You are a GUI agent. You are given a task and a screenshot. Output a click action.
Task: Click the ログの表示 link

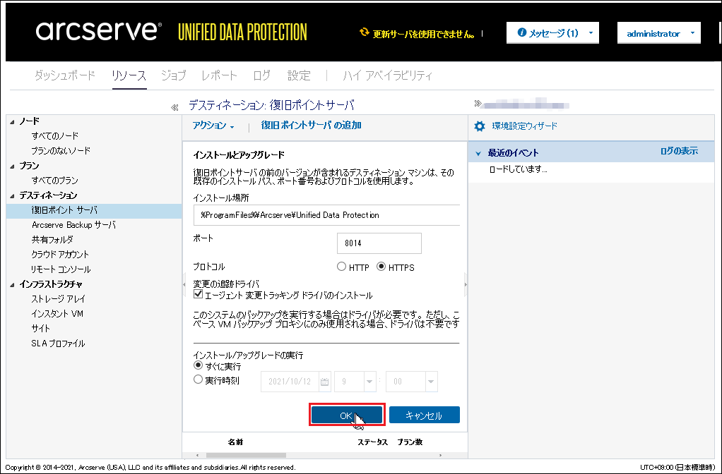pos(679,151)
